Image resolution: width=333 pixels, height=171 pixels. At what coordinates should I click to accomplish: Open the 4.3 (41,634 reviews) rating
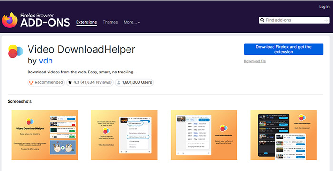[x=90, y=82]
